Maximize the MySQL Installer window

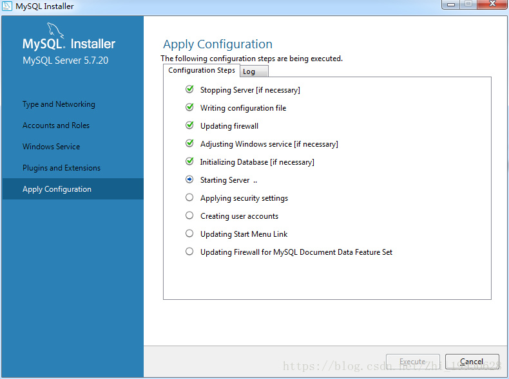468,5
